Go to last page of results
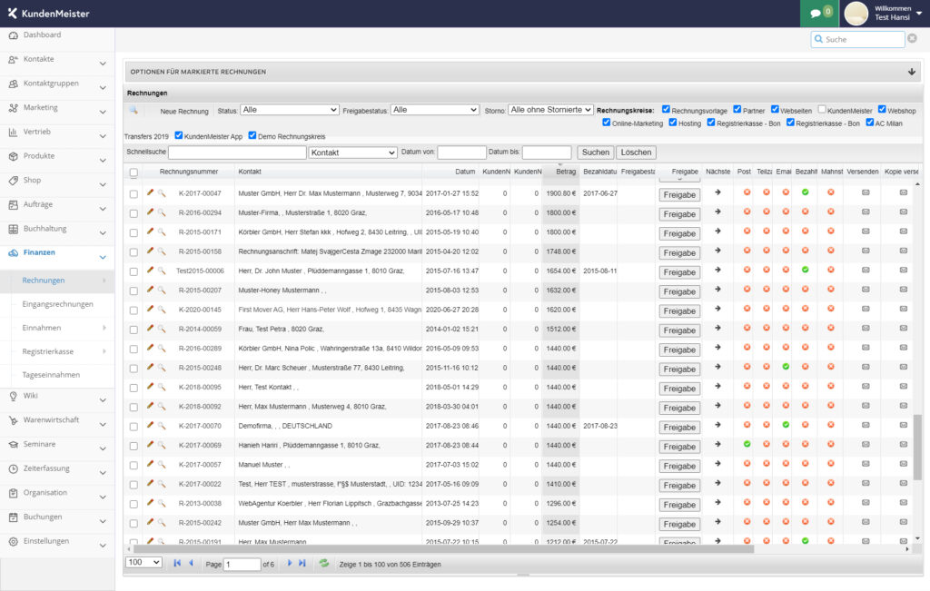930x591 pixels. (x=302, y=563)
